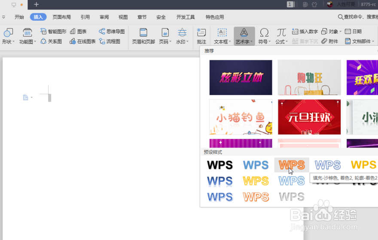Click the 文本框 text box icon

pyautogui.click(x=222, y=33)
